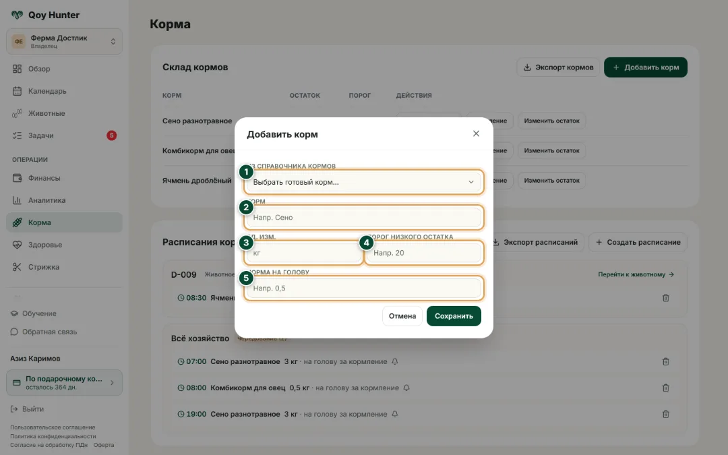Click the Животные icon

[x=17, y=113]
